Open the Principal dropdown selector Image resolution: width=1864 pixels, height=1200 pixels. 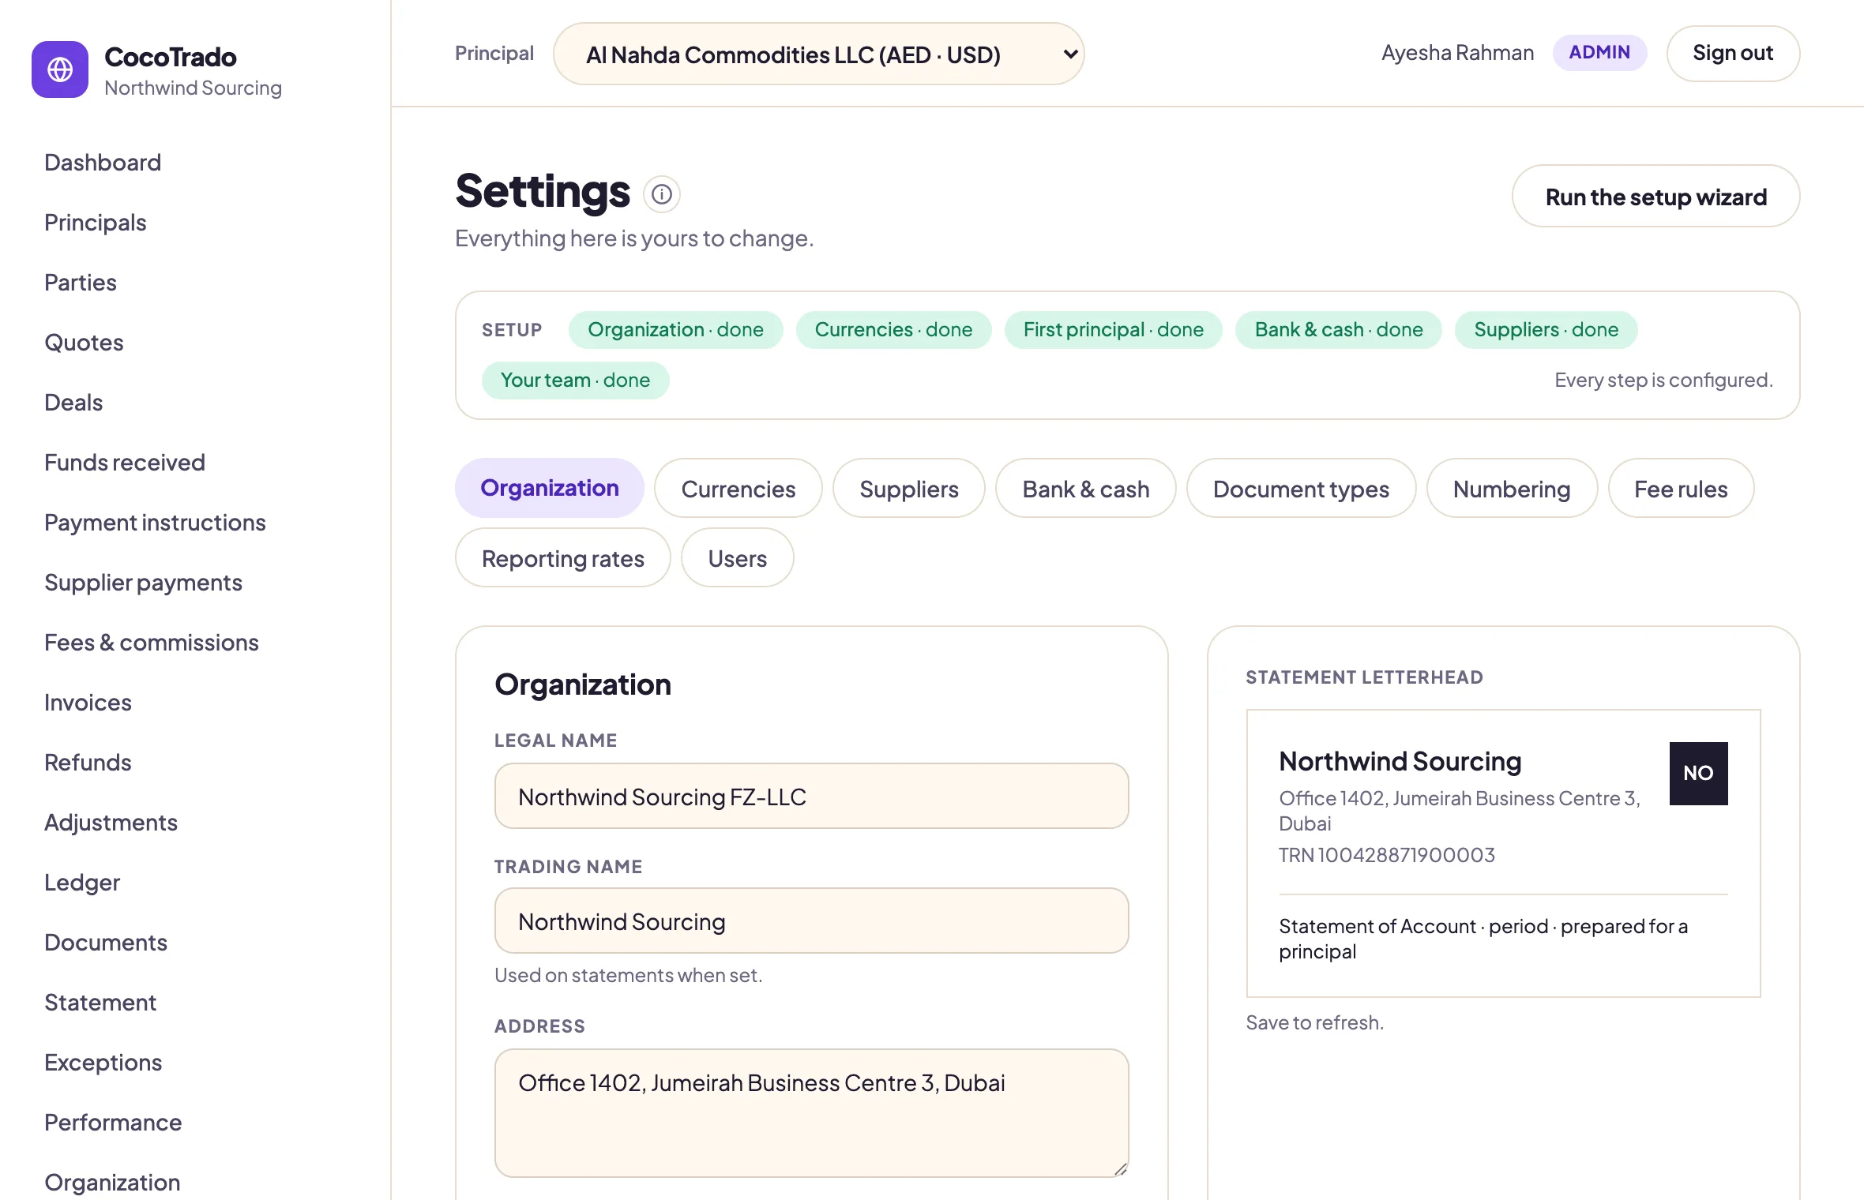tap(818, 54)
